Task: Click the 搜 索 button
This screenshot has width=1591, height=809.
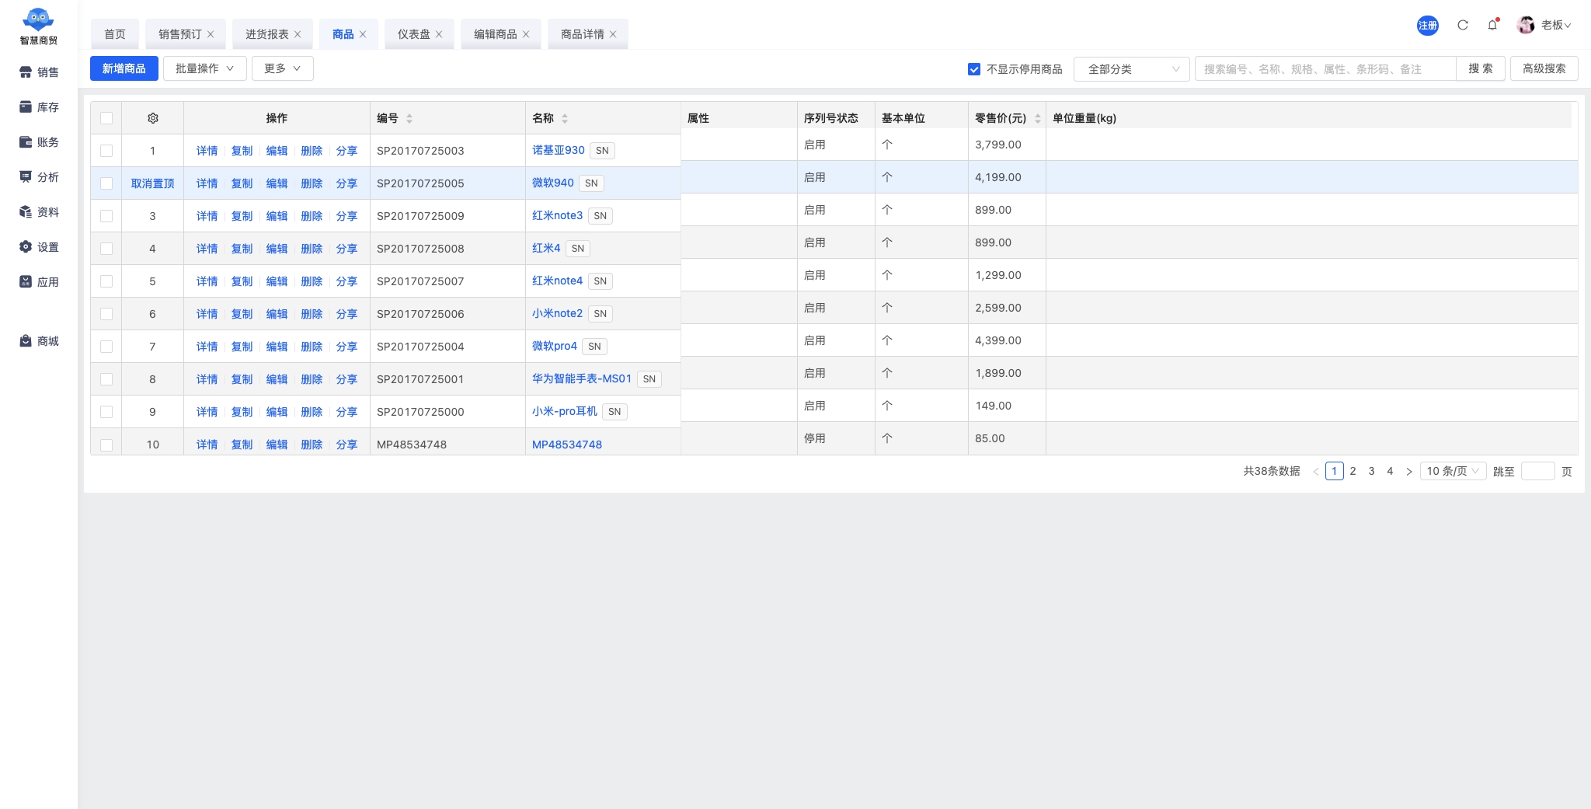Action: pyautogui.click(x=1481, y=68)
